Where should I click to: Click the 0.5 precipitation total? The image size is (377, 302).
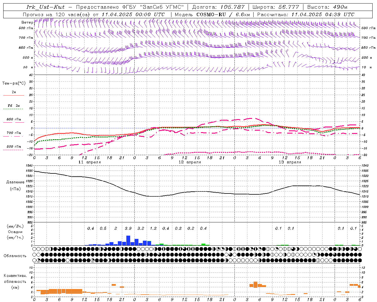point(103,229)
